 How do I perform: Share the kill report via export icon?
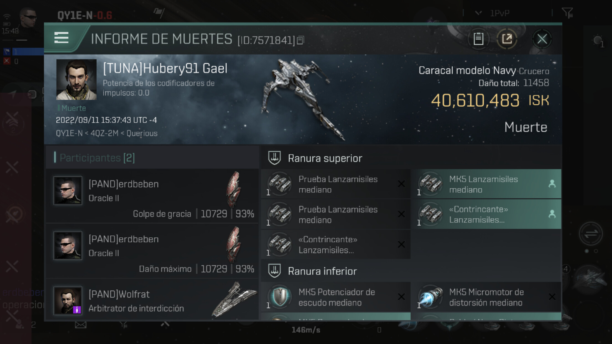507,39
